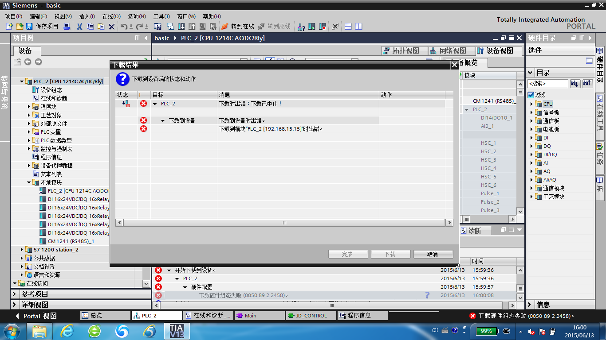Viewport: 606px width, 340px height.
Task: Click the start CPU toolbar icon
Action: (x=312, y=27)
